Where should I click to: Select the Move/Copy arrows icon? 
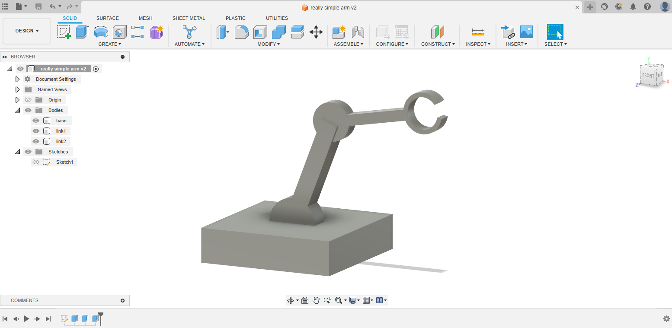point(316,32)
